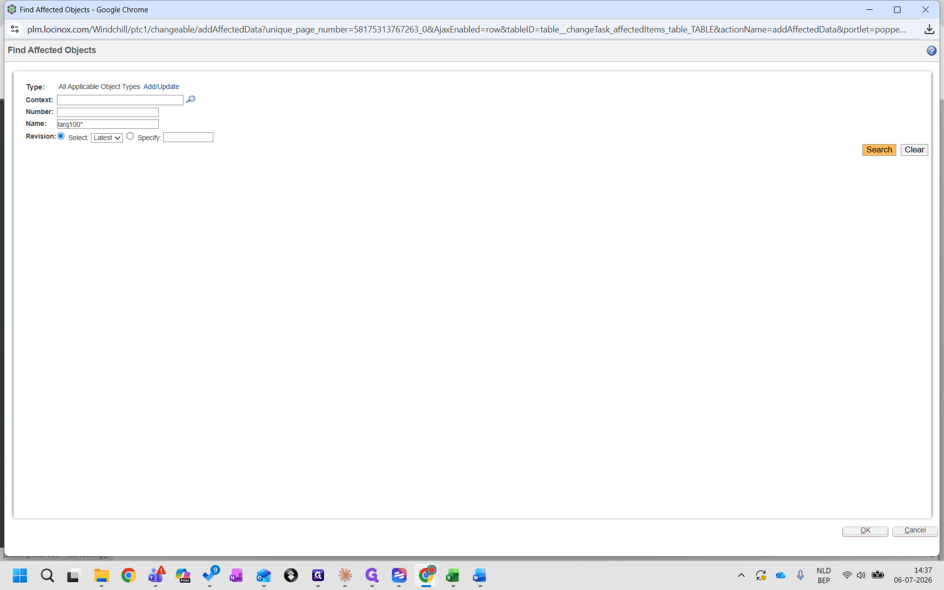Click the sync status tray icon
Viewport: 944px width, 590px height.
[x=761, y=575]
